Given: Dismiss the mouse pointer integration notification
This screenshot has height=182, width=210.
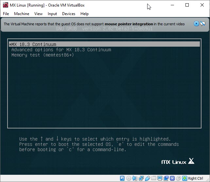Looking at the screenshot, I should 196,24.
